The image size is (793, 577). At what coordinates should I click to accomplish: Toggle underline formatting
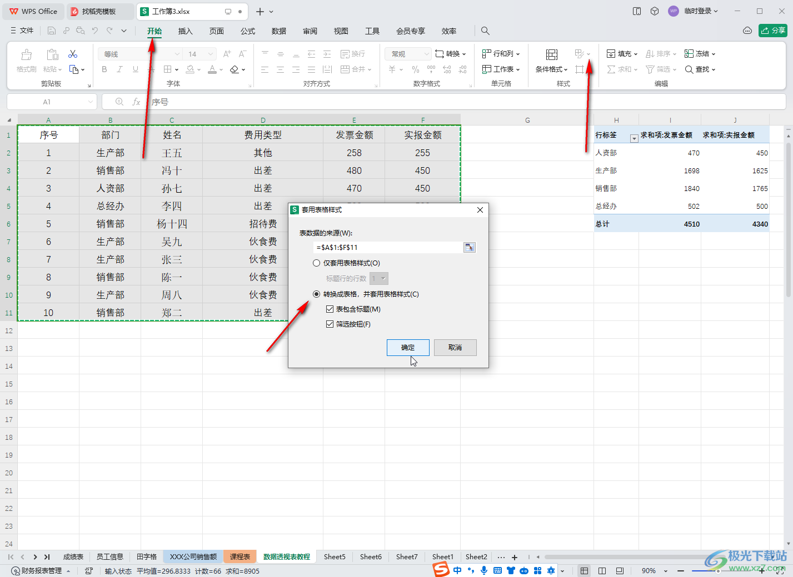coord(136,69)
